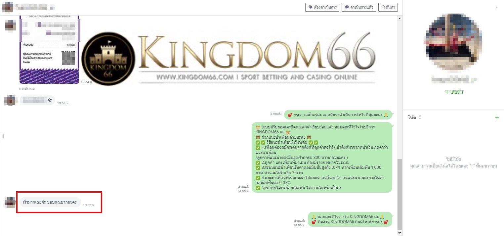Select the long referral instructions message bubble
504x236 pixels.
click(322, 157)
